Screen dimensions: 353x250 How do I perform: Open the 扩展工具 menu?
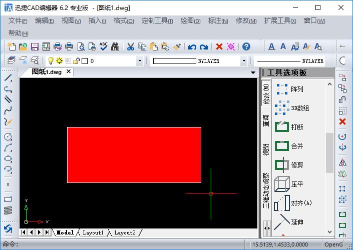(x=280, y=21)
